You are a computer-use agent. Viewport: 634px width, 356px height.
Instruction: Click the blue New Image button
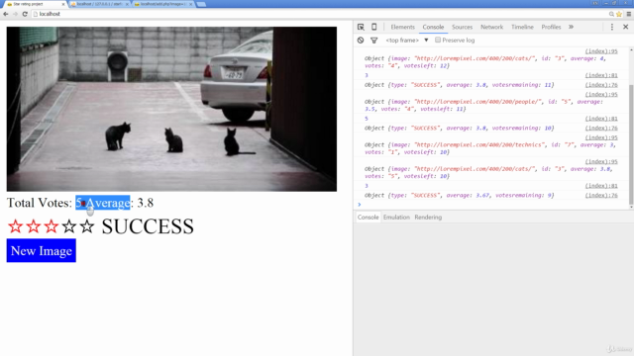[x=42, y=250]
